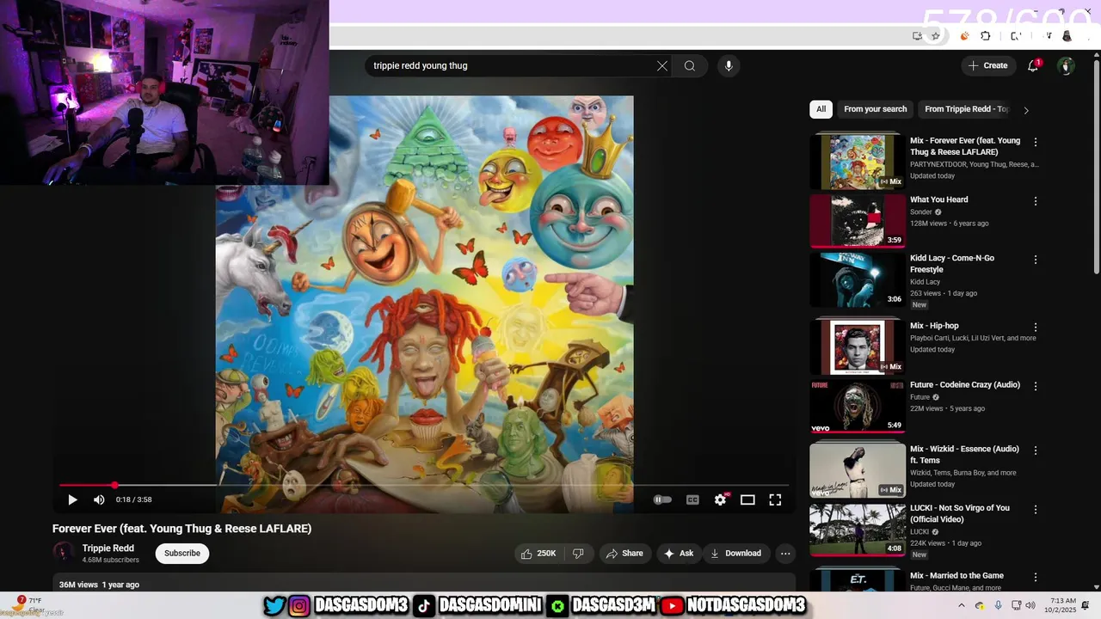Expand the video description showing 36M views
1101x619 pixels.
pos(423,584)
